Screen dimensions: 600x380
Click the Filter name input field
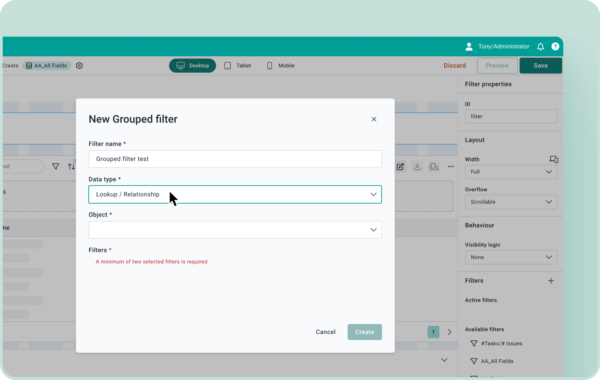(235, 159)
